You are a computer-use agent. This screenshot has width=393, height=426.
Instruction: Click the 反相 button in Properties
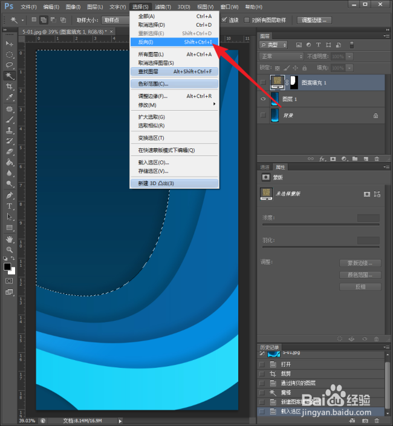(x=360, y=287)
